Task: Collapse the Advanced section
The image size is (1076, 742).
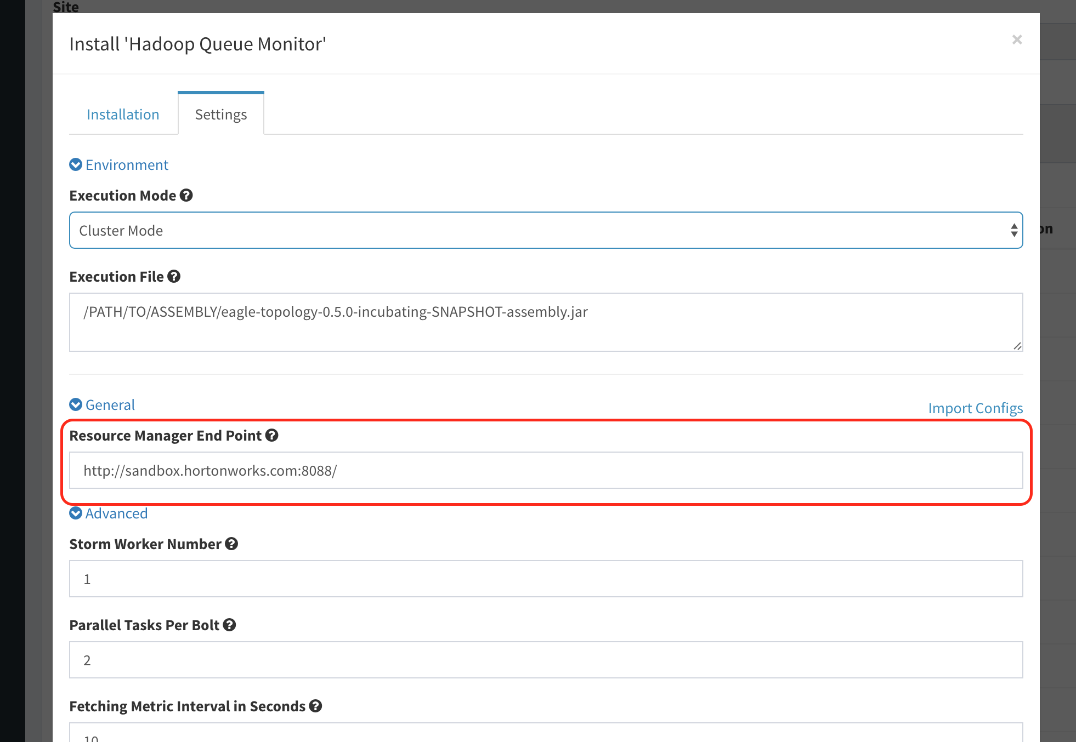Action: [x=76, y=513]
